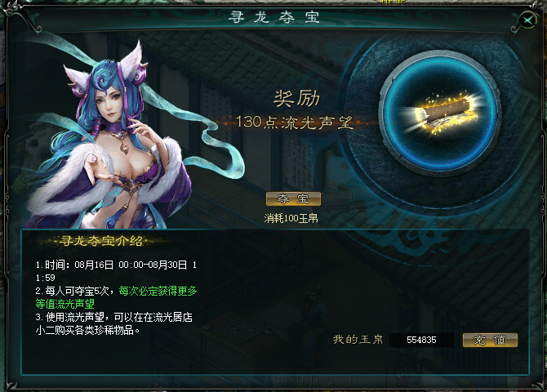This screenshot has width=547, height=392.
Task: Click the 130点流光声望 reward text
Action: [294, 122]
